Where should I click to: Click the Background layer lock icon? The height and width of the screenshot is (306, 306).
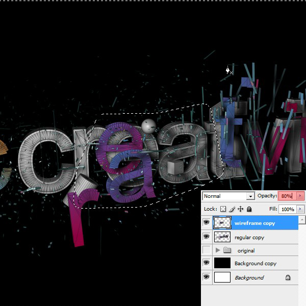pyautogui.click(x=288, y=277)
